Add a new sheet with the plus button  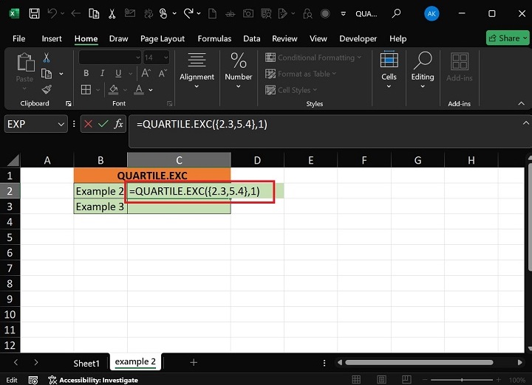[x=194, y=363]
